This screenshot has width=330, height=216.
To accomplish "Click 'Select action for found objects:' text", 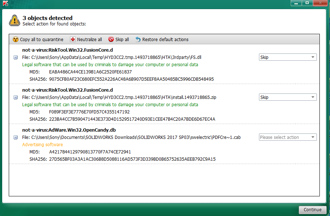I will (54, 24).
